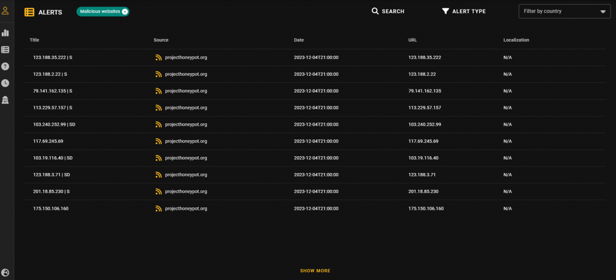Open the globe language icon at sidebar bottom
Image resolution: width=616 pixels, height=280 pixels.
pyautogui.click(x=5, y=273)
